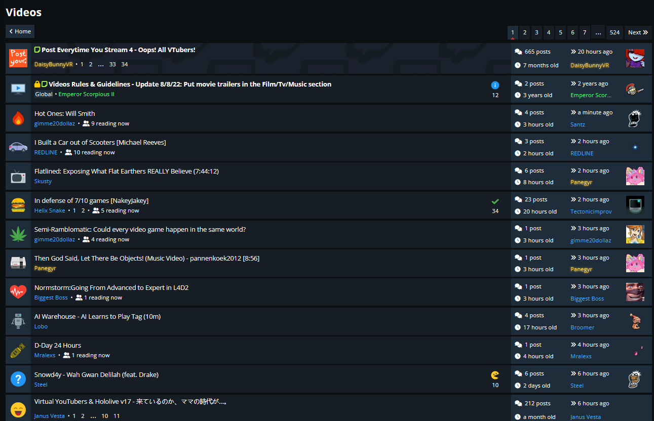
Task: Go to the Next page of threads
Action: [x=638, y=32]
